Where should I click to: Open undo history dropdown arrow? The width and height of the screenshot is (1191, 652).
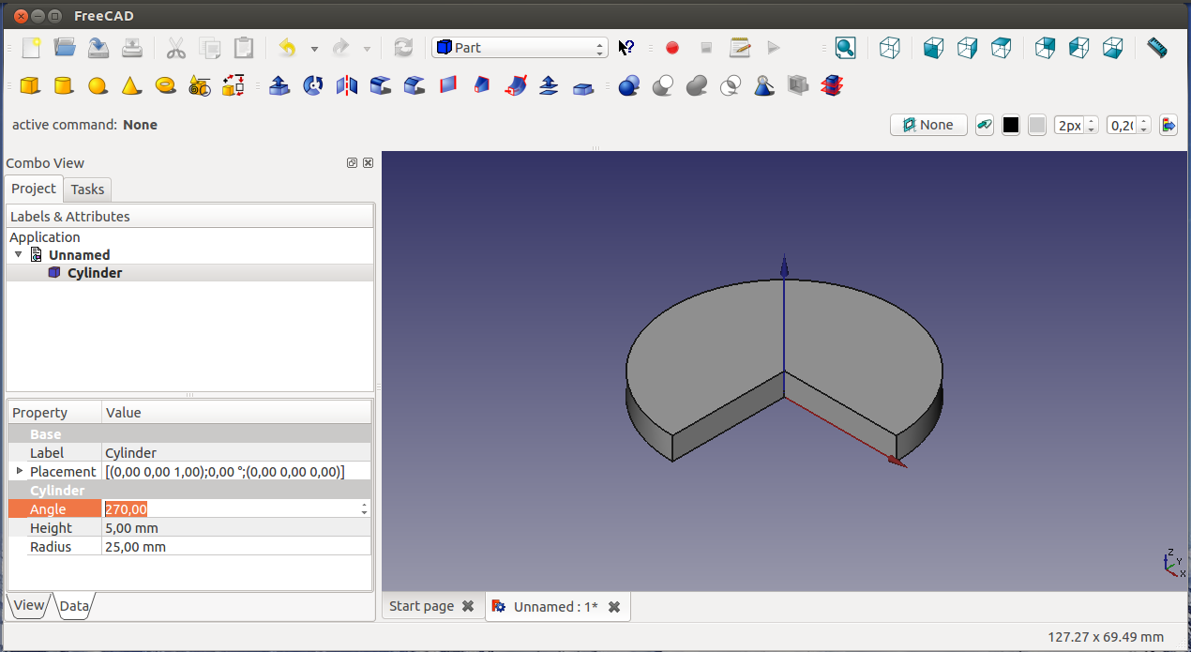point(314,48)
